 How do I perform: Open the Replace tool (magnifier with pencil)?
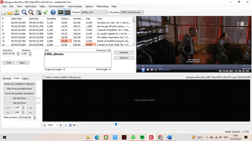31,12
